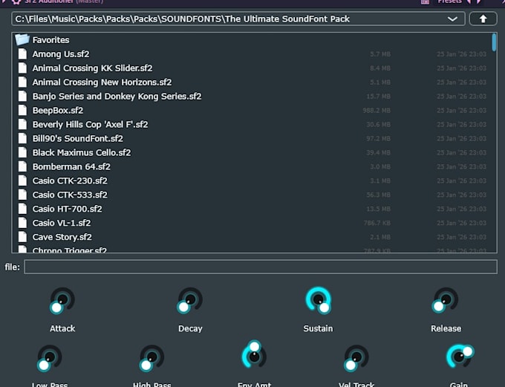Screen dimensions: 505x387
Task: Click the Sustain knob
Action: click(318, 300)
